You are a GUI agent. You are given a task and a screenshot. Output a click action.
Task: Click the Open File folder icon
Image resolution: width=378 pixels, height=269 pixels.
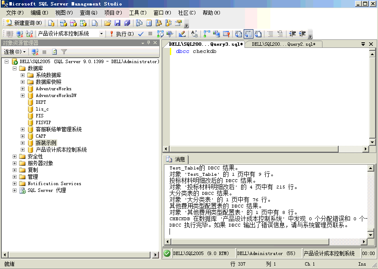click(x=108, y=23)
